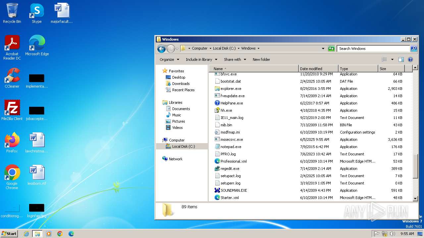Select the SOUNDMAN.EXE file icon
This screenshot has height=238, width=424.
coord(217,190)
